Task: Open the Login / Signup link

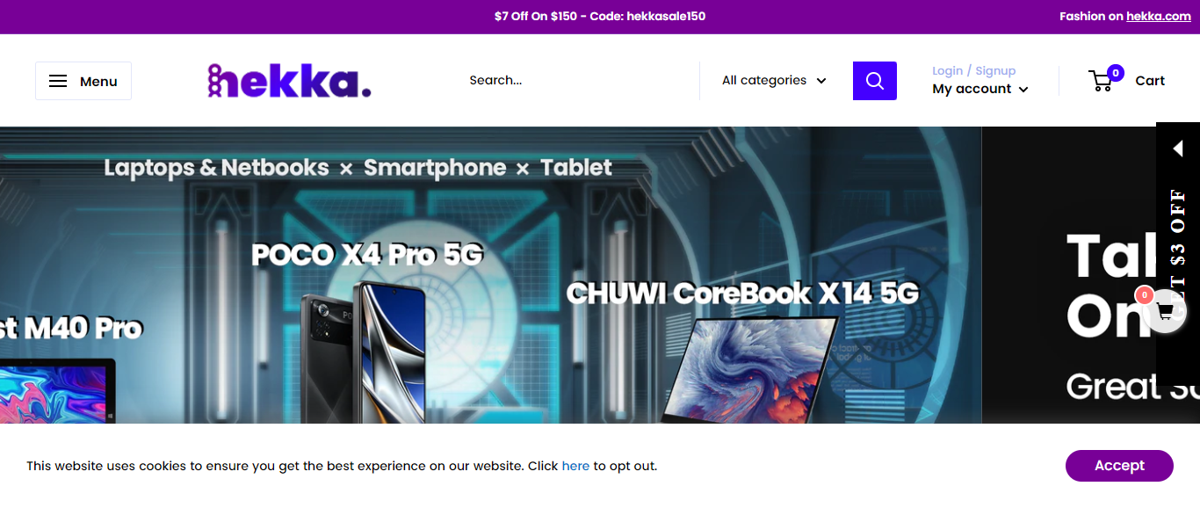Action: 973,70
